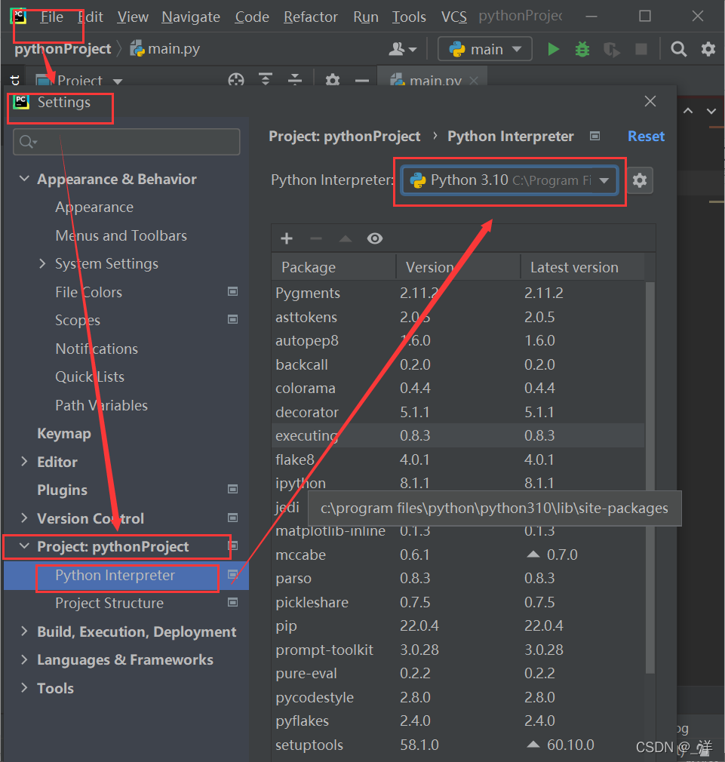Open the VCS menu
The image size is (725, 762).
coord(454,17)
